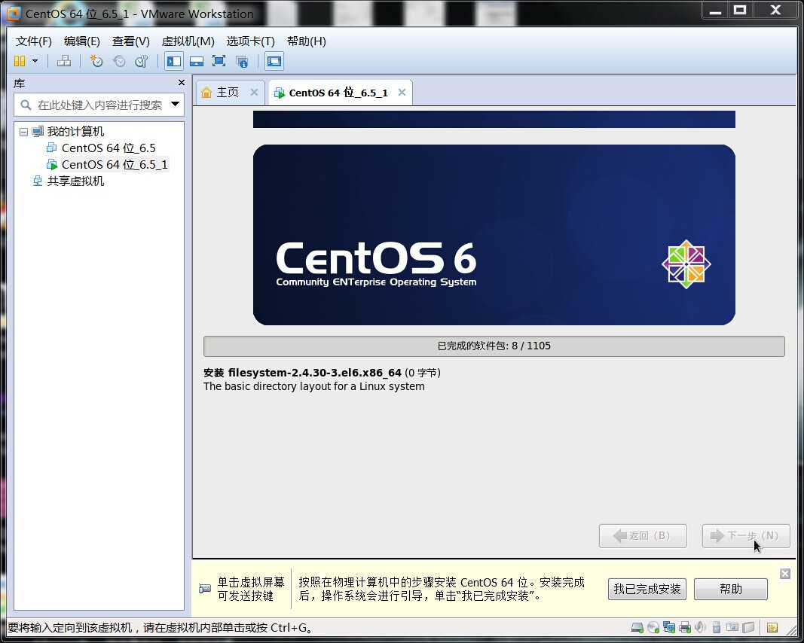Click the 返回 (B) back button
Viewport: 804px width, 643px height.
coord(643,536)
